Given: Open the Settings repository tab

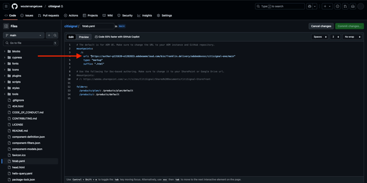Looking at the screenshot, I should click(x=164, y=16).
